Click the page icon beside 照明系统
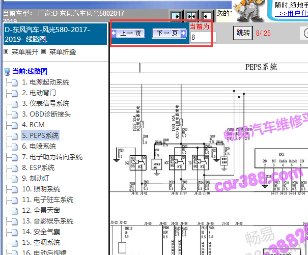308x255 pixels. [15, 189]
